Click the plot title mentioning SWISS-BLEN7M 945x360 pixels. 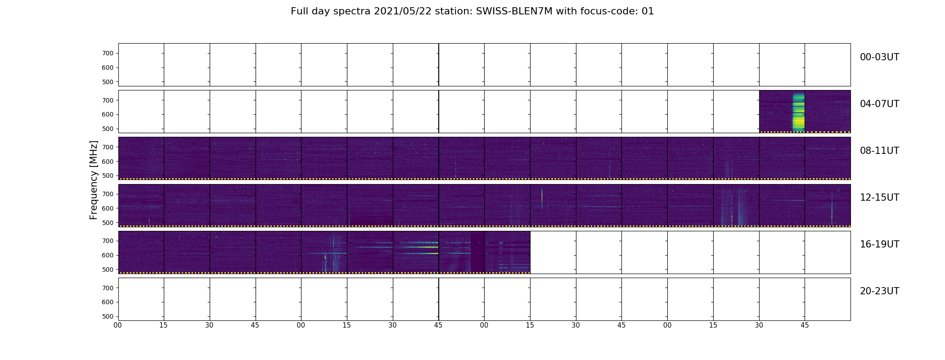(x=472, y=11)
